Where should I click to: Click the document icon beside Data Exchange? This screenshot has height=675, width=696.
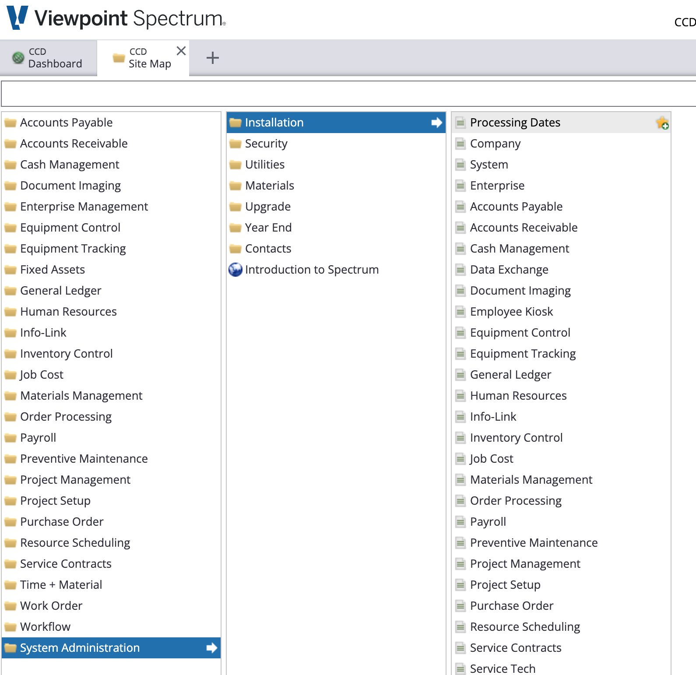(460, 270)
